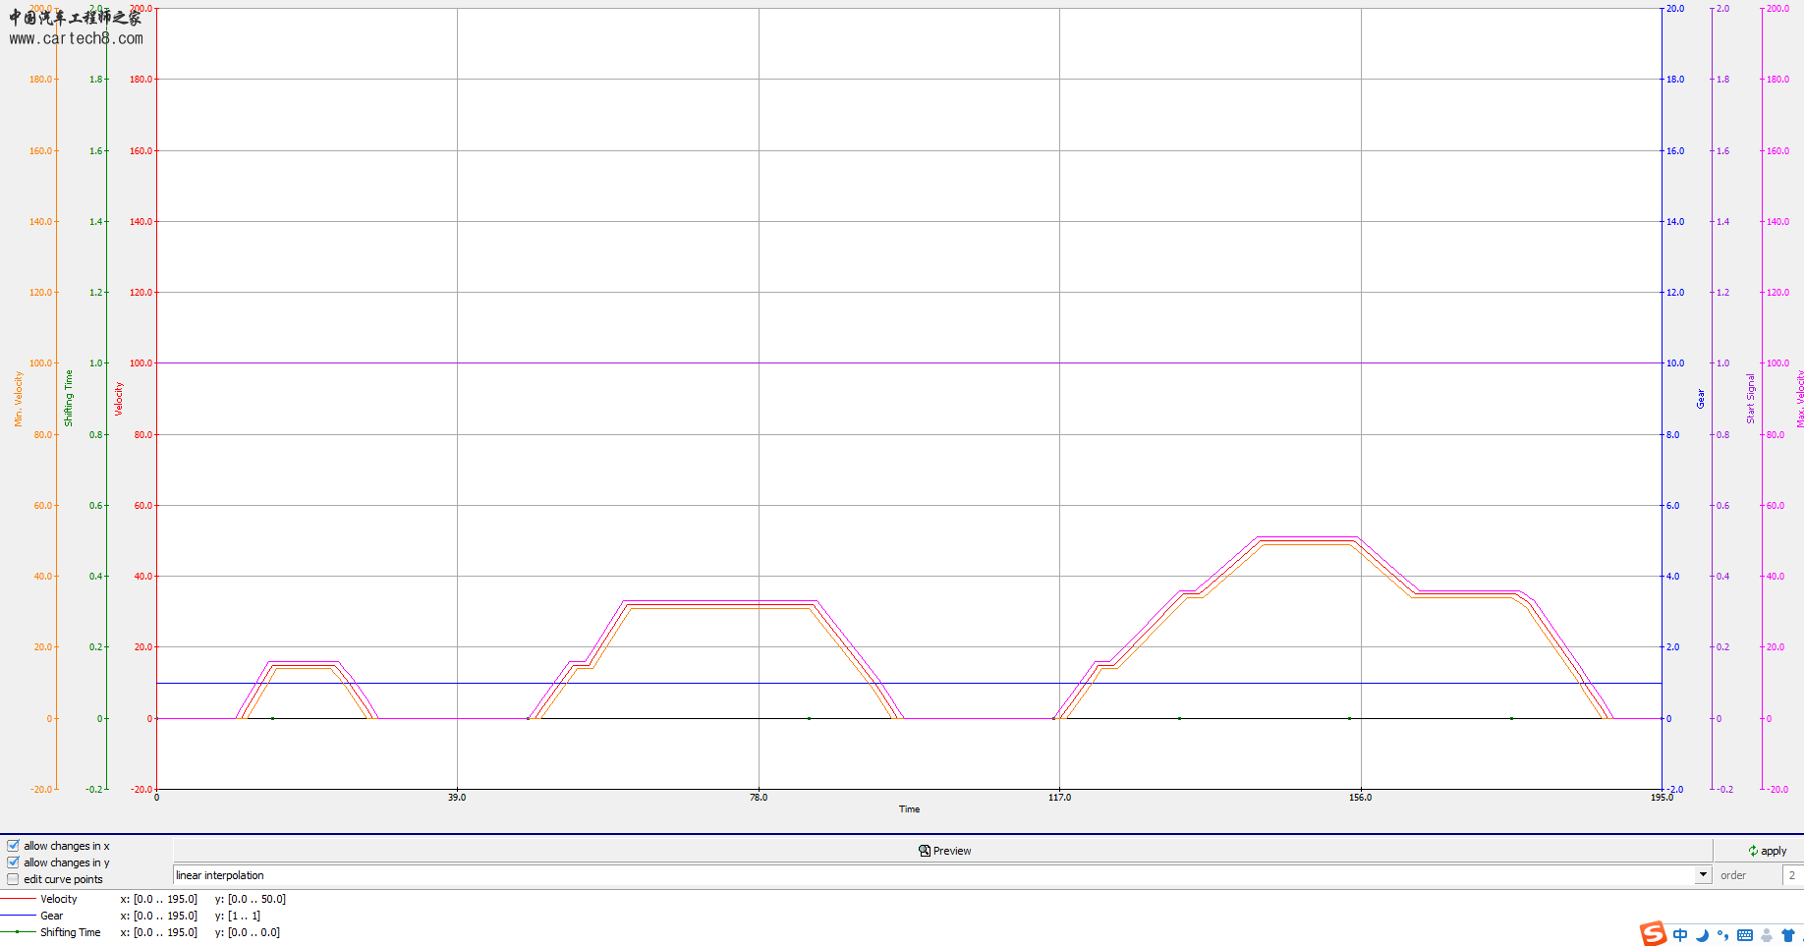Image resolution: width=1804 pixels, height=946 pixels.
Task: Open the soft keyboard from IME toolbar
Action: pos(1745,935)
